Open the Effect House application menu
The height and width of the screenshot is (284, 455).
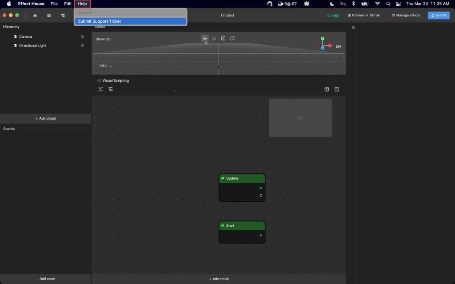pyautogui.click(x=31, y=4)
